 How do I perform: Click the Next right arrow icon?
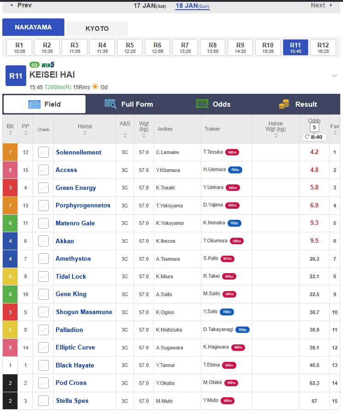331,5
